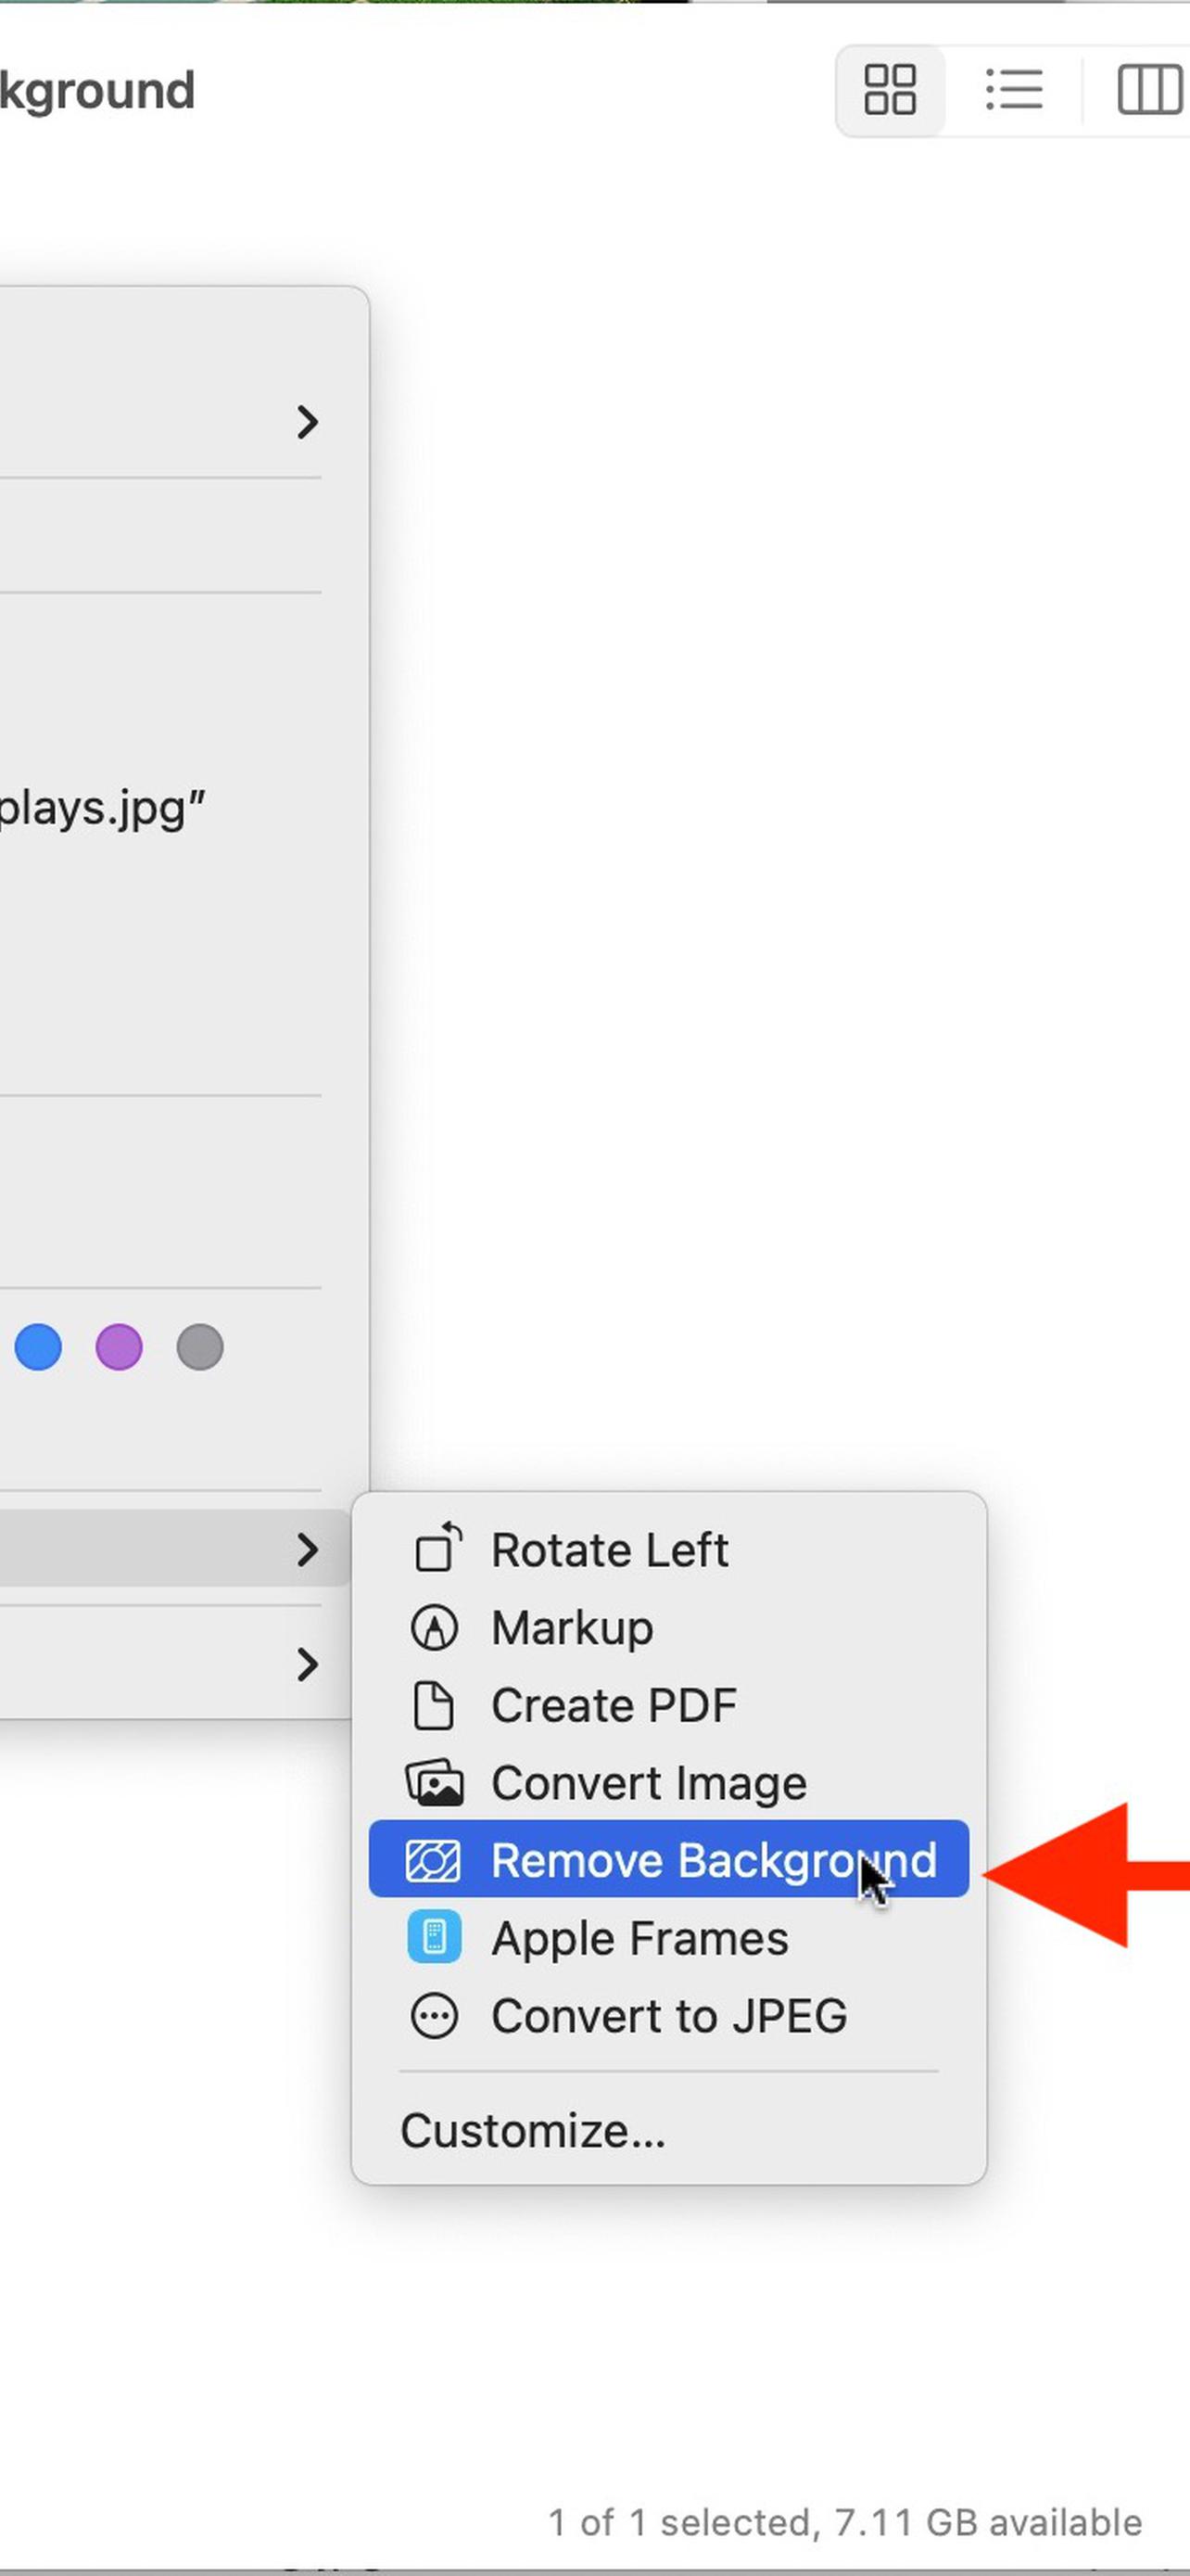Expand the bottom context menu submenu arrow

pos(308,1664)
